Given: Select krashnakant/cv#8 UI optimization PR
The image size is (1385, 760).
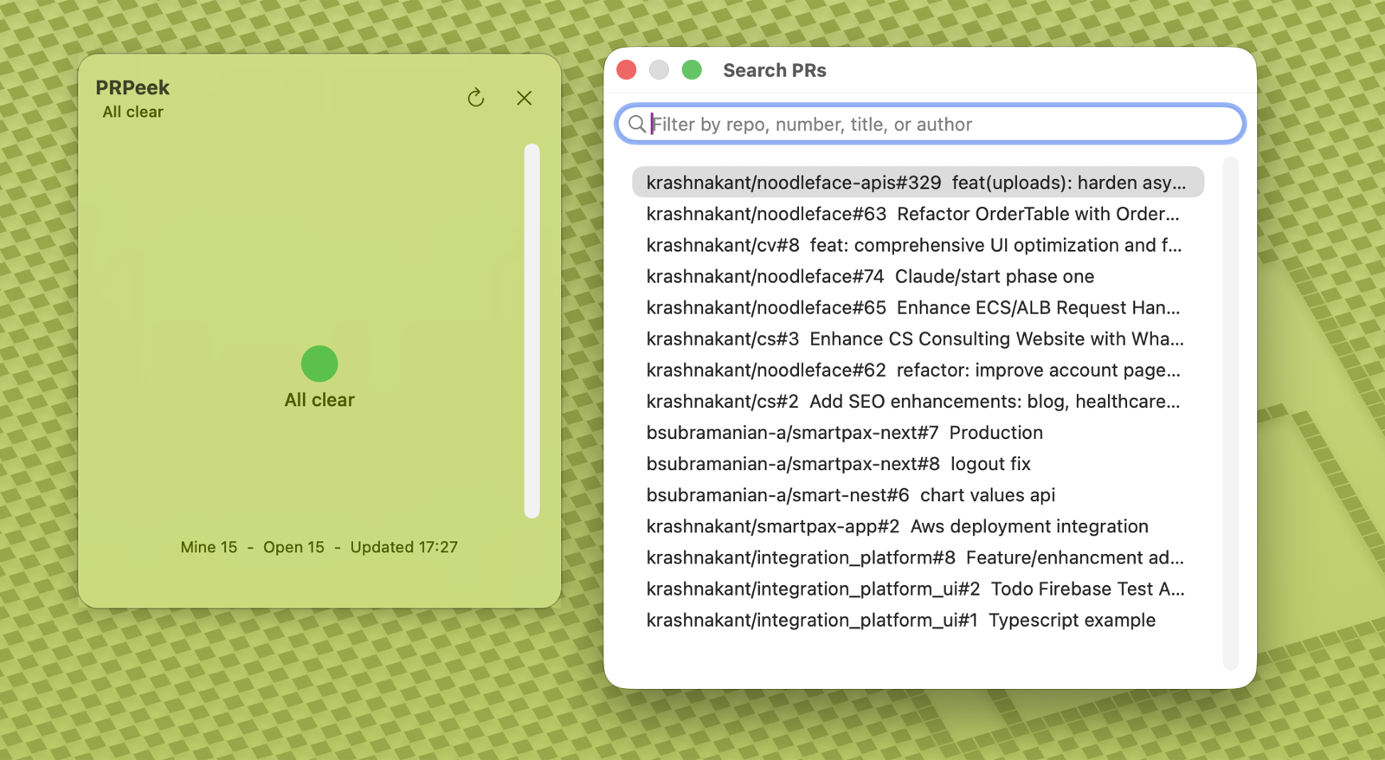Looking at the screenshot, I should pyautogui.click(x=918, y=245).
